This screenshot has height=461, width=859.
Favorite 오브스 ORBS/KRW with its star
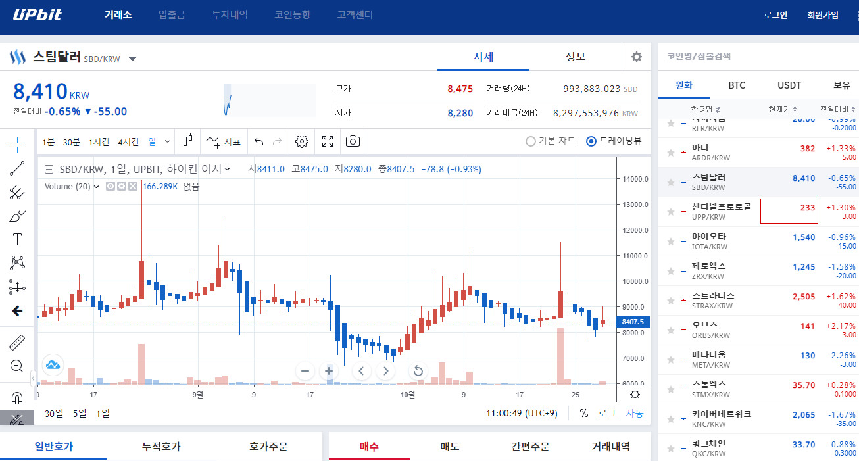point(671,330)
